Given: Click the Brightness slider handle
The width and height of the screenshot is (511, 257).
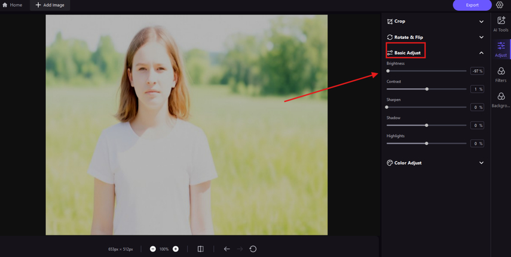Looking at the screenshot, I should point(388,71).
